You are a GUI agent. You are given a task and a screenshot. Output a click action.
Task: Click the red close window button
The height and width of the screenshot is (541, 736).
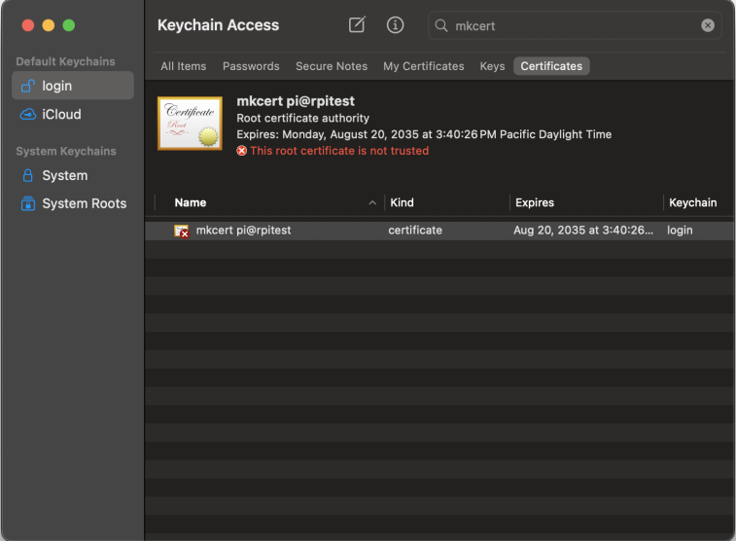tap(28, 25)
